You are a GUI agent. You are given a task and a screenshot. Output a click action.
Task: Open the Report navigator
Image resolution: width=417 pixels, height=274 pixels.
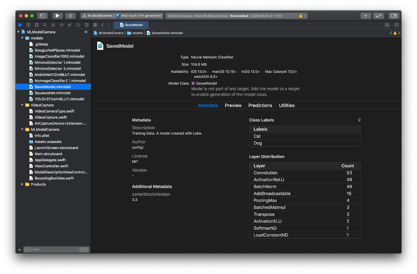pyautogui.click(x=87, y=25)
